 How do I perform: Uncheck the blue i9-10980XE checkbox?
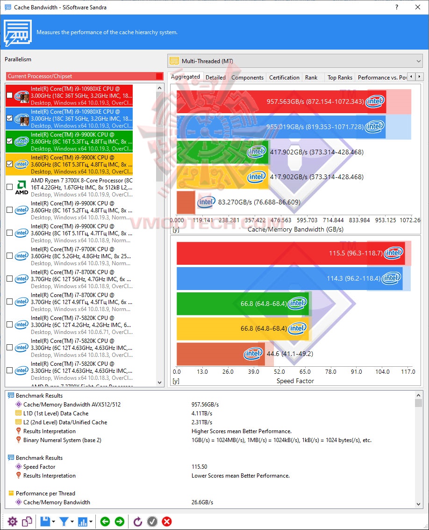pyautogui.click(x=9, y=118)
